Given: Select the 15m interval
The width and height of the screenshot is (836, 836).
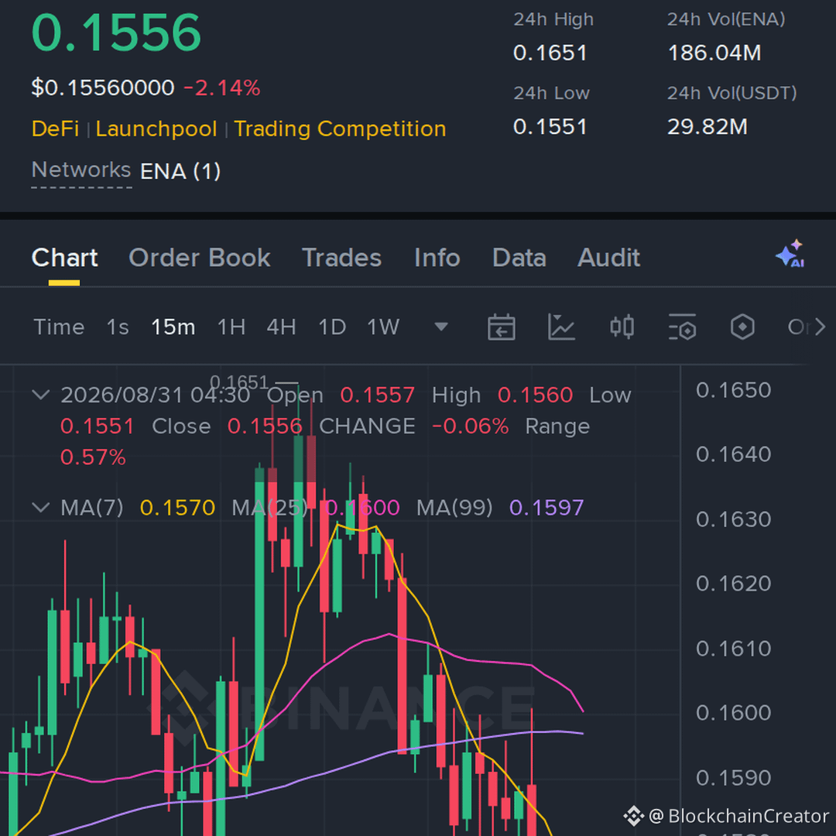Looking at the screenshot, I should click(173, 327).
